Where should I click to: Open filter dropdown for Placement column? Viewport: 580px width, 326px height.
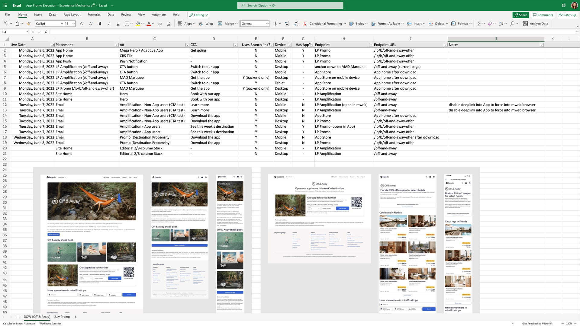coord(117,45)
